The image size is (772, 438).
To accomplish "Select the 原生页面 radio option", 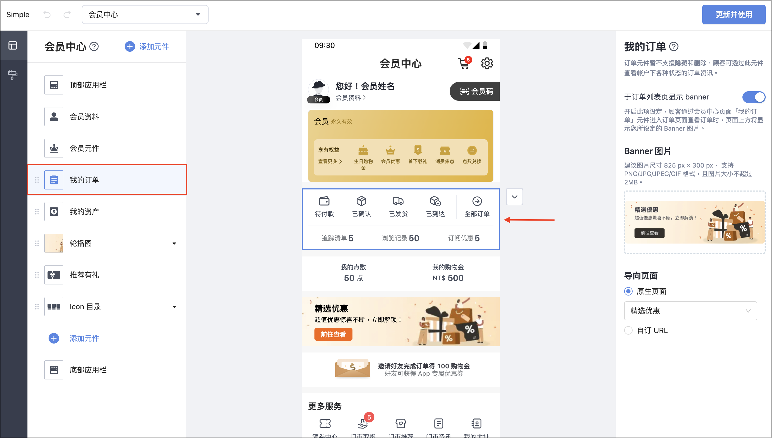I will [628, 291].
